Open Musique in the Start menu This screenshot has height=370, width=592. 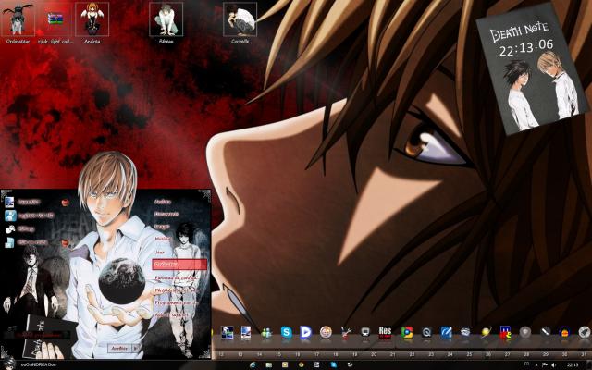click(163, 239)
